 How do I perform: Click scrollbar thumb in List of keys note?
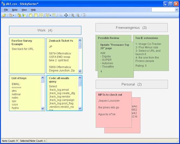[x=43, y=81]
